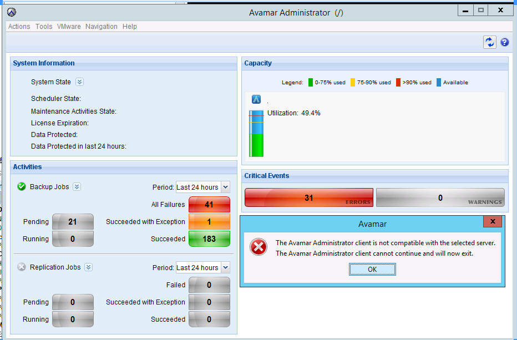
Task: Click Replication Succeeded count 0
Action: pos(209,319)
